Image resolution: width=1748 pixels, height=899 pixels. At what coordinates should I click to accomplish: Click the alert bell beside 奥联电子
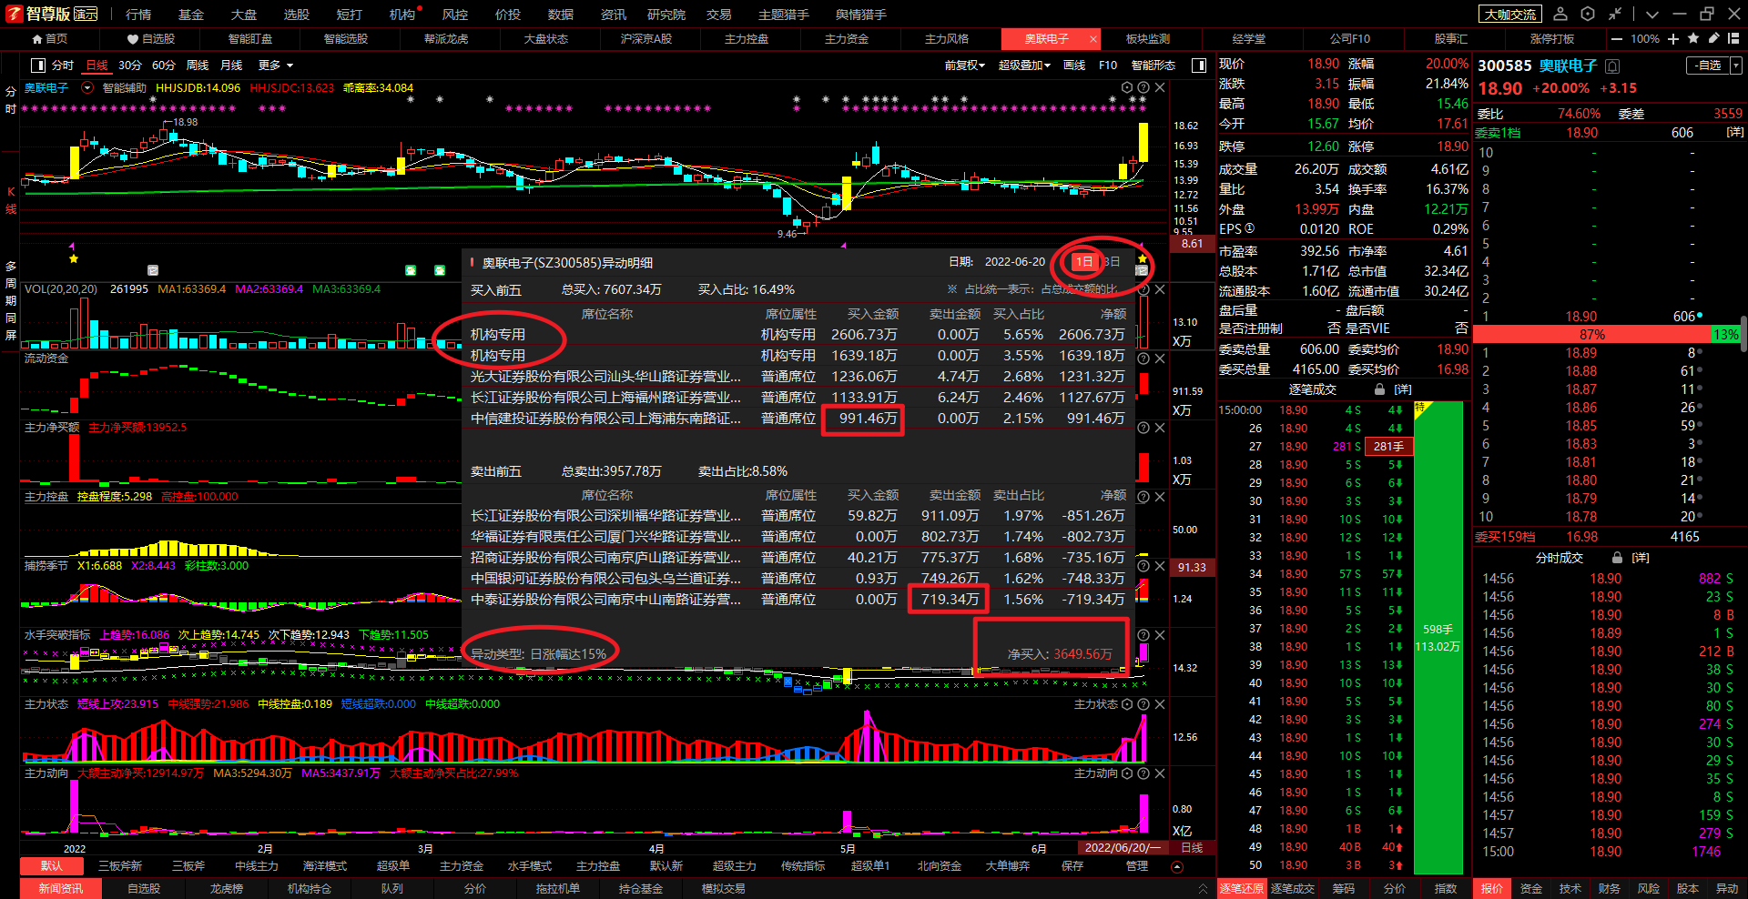[1612, 66]
